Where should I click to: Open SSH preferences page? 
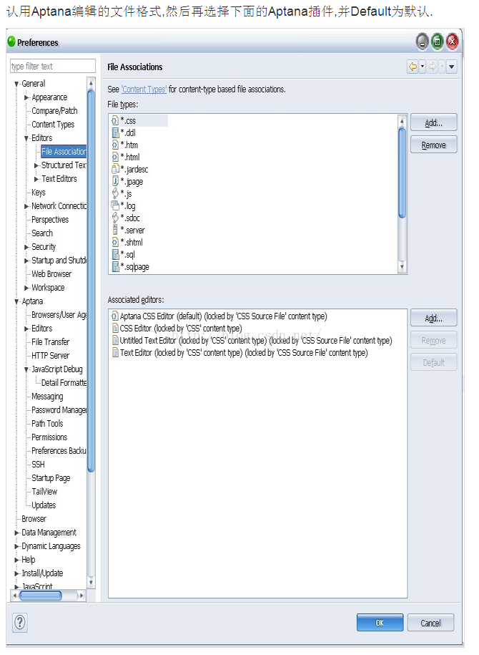tap(38, 465)
